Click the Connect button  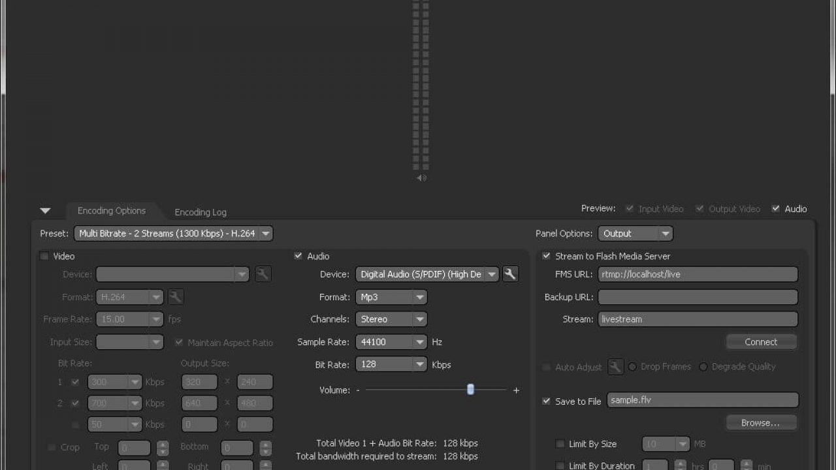coord(761,342)
